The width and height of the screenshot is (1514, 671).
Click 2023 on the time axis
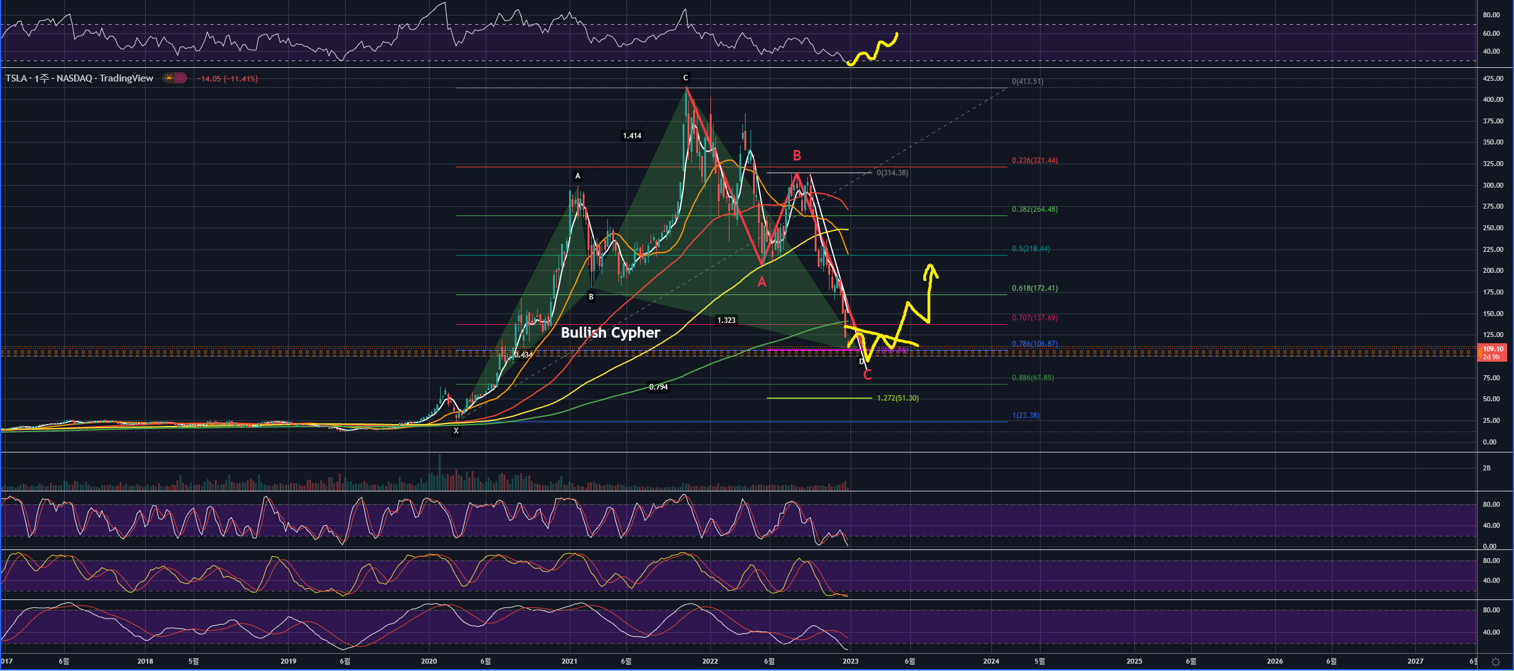(x=850, y=661)
